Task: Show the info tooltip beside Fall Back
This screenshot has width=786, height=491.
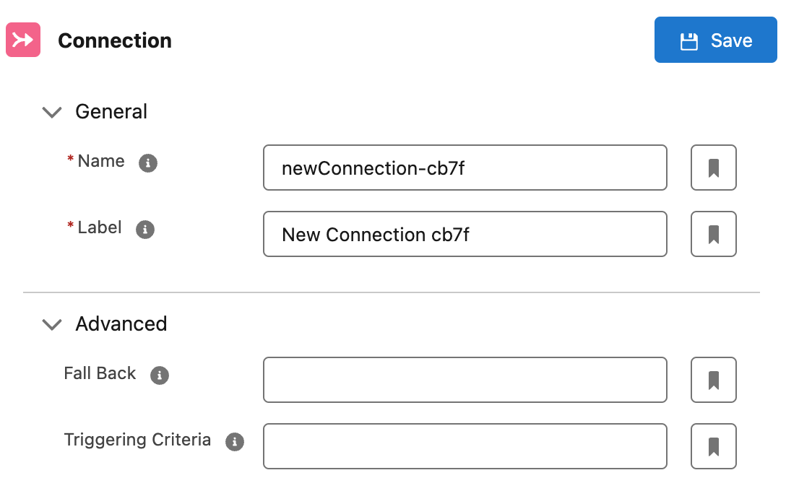Action: (x=160, y=375)
